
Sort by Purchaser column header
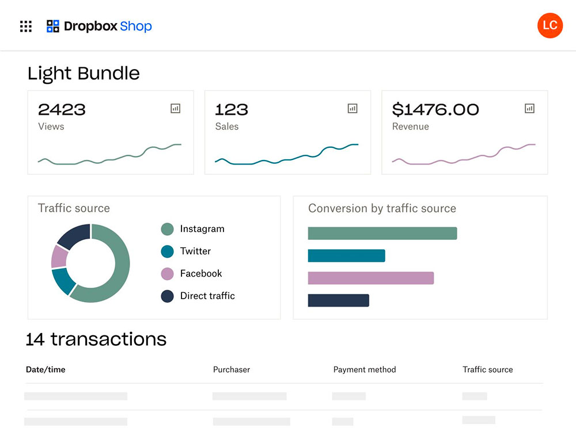232,370
